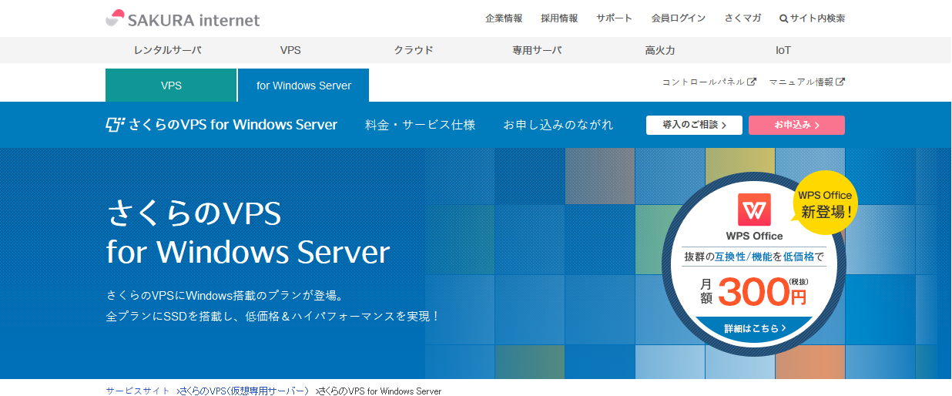Click the hero heading さくらのVPS for Windows Server
This screenshot has height=396, width=952.
[248, 233]
